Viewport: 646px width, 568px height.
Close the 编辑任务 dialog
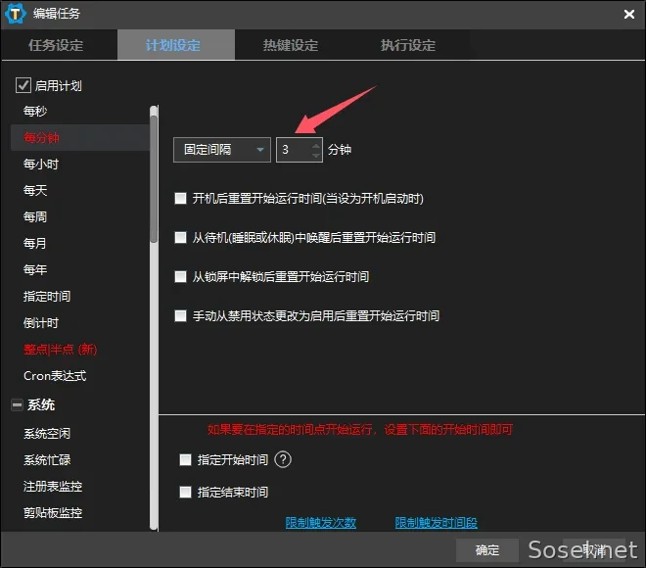tap(628, 15)
